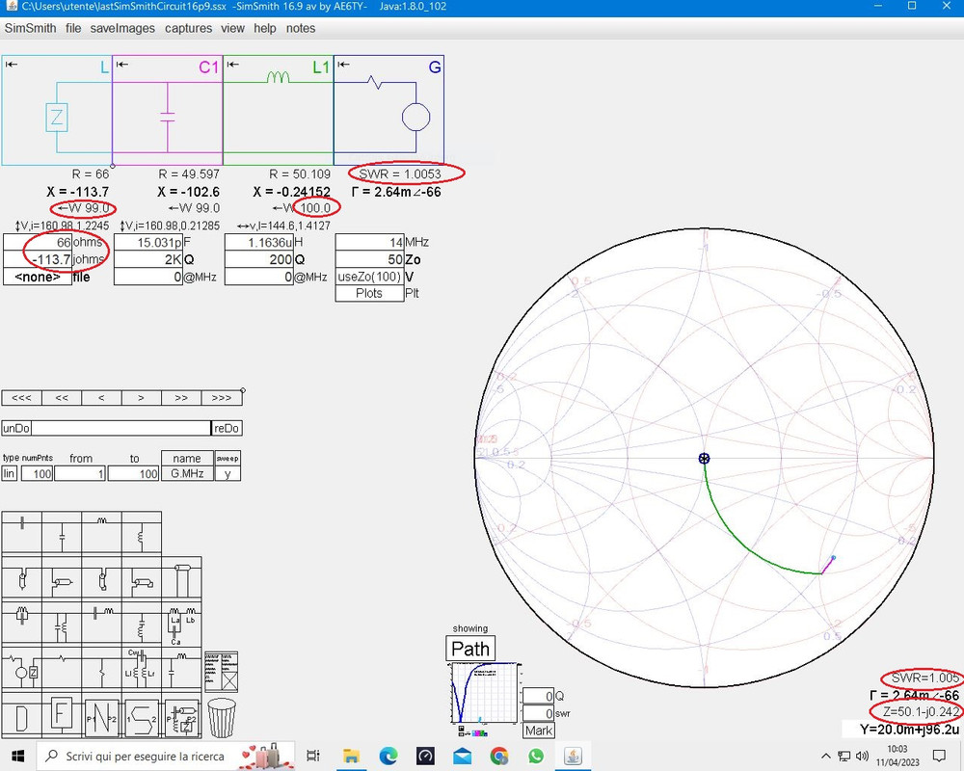Screen dimensions: 964x771
Task: Click the Windows Start button
Action: click(x=17, y=756)
